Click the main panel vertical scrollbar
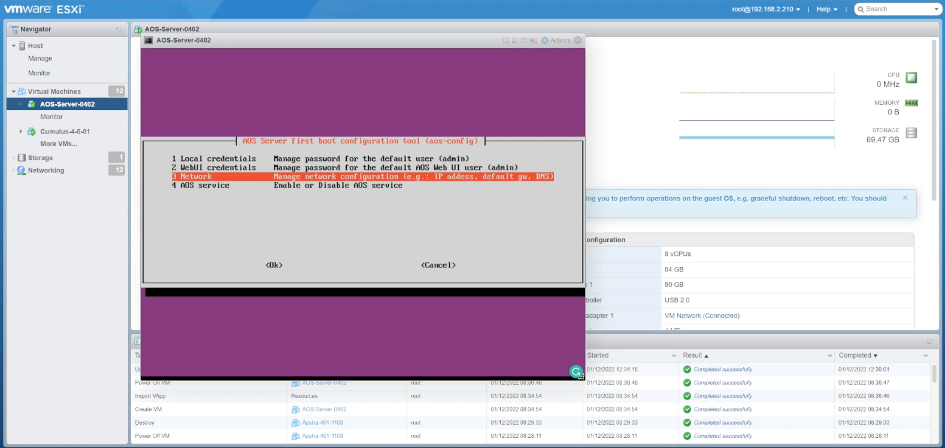The height and width of the screenshot is (448, 945). (934, 120)
